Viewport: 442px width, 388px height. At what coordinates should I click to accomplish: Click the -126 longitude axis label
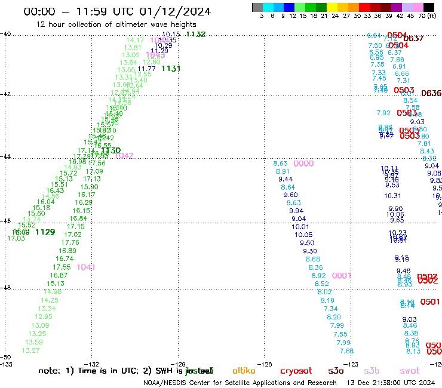[x=265, y=364]
